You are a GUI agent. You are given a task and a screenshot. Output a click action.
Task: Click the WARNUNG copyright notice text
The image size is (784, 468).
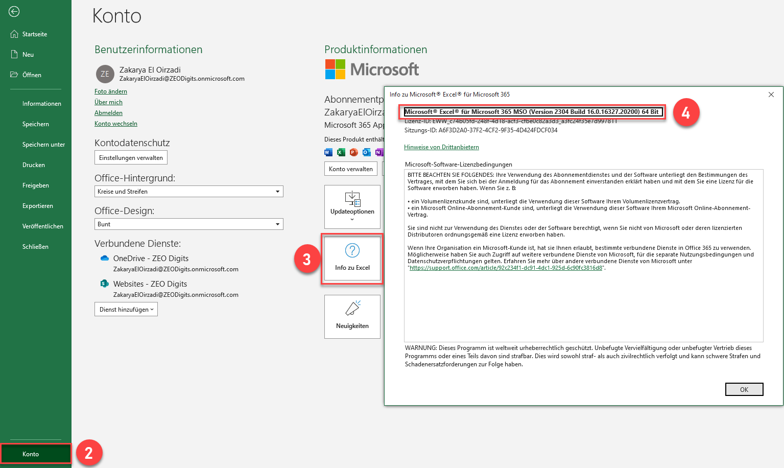click(582, 356)
